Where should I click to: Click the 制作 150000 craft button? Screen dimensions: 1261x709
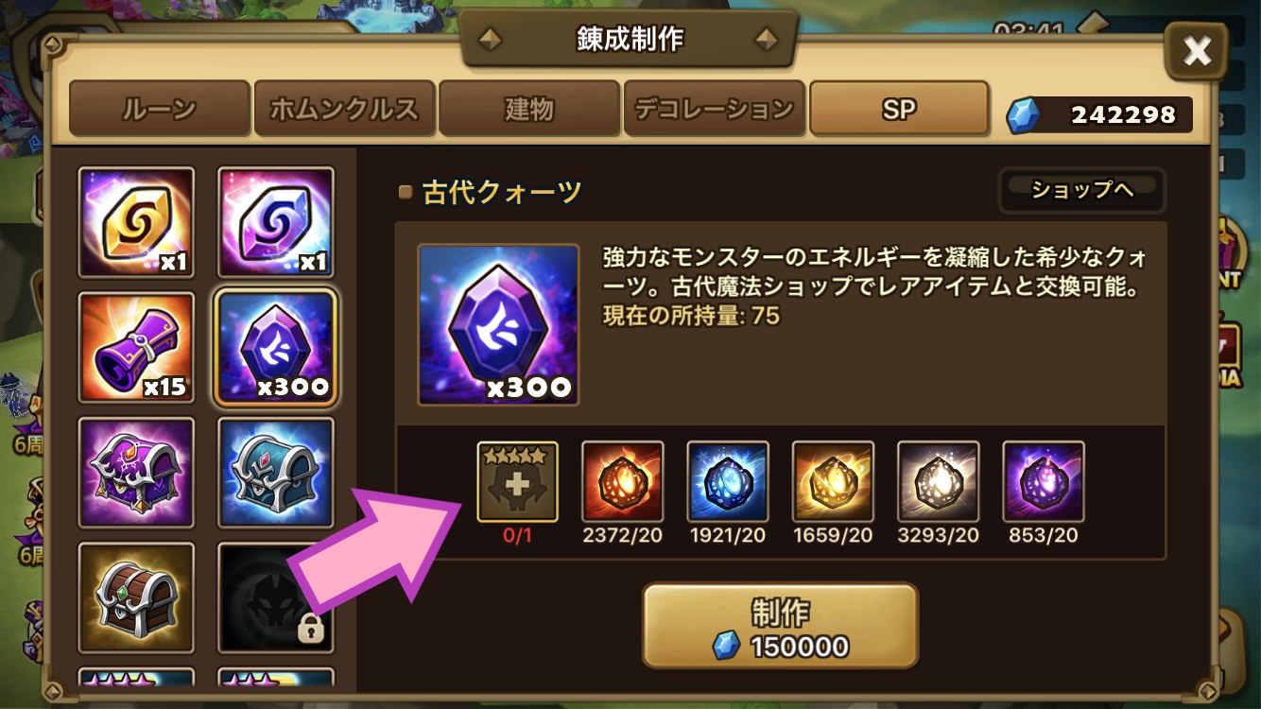(x=781, y=627)
